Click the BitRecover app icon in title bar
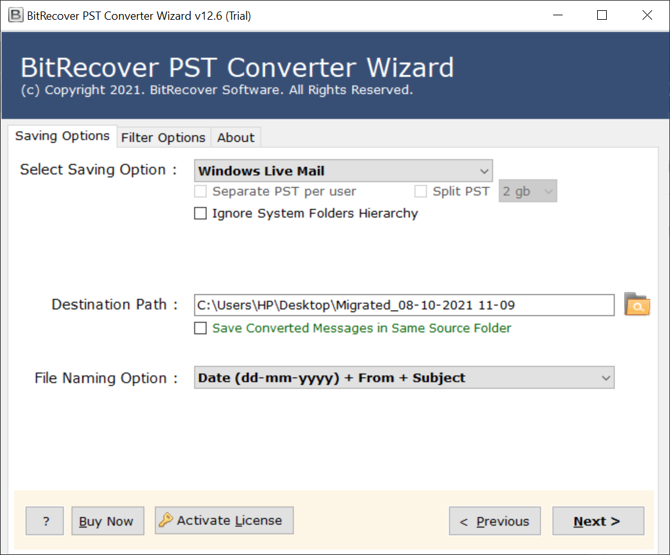670x555 pixels. [16, 15]
